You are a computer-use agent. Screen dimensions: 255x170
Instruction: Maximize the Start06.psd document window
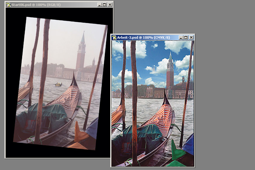pos(104,5)
